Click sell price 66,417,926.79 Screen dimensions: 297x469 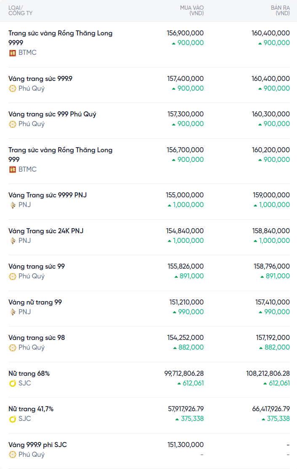268,409
